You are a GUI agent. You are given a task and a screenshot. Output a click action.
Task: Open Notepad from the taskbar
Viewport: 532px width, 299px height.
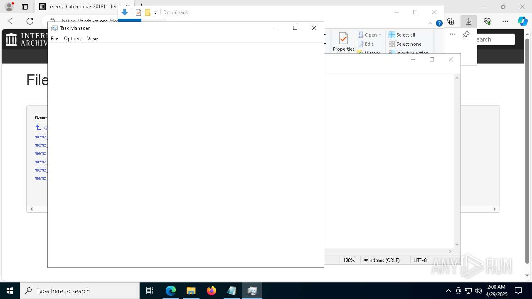pos(232,291)
